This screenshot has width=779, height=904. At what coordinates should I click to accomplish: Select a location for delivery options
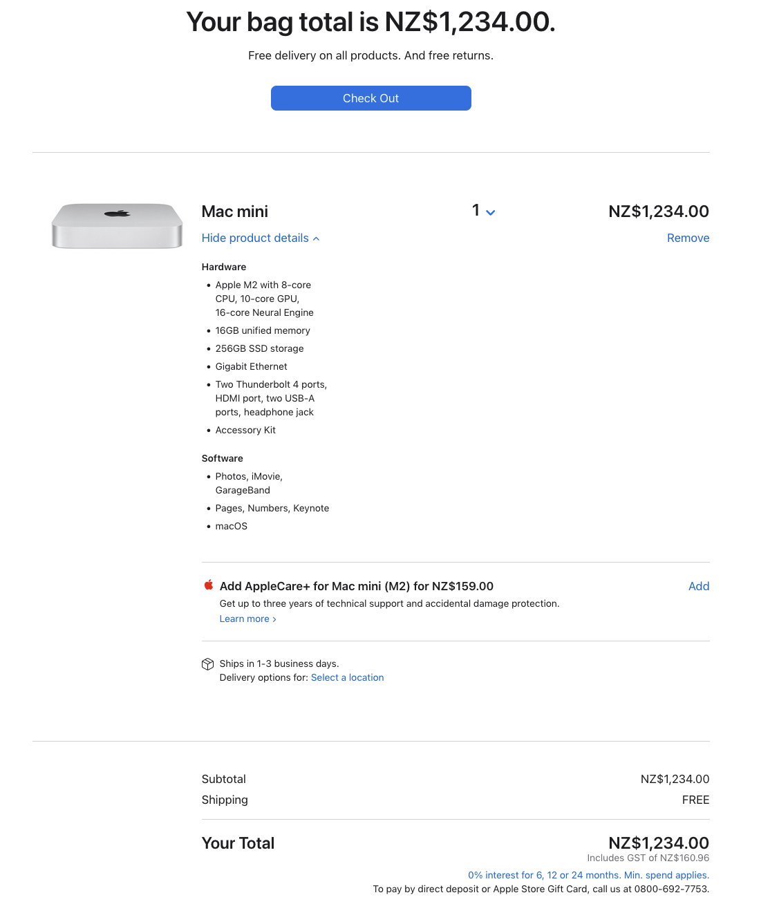coord(347,677)
